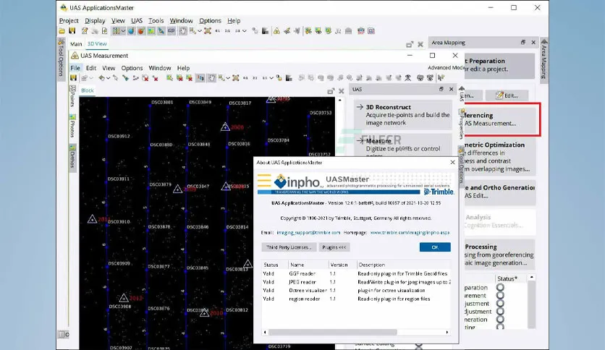Open the UAS menu in main menu bar
The image size is (605, 350).
137,21
